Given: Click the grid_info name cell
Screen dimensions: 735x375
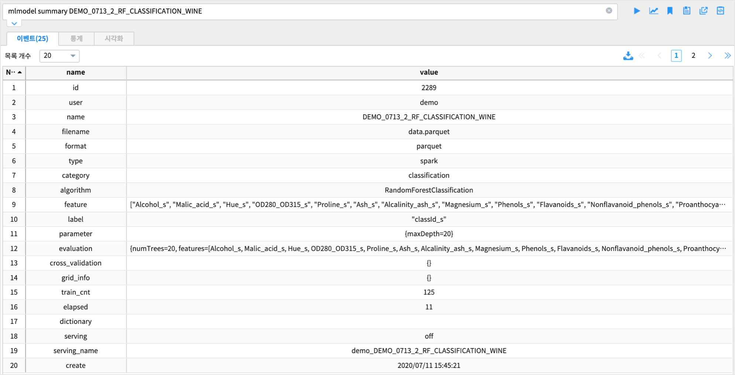Looking at the screenshot, I should tap(76, 278).
